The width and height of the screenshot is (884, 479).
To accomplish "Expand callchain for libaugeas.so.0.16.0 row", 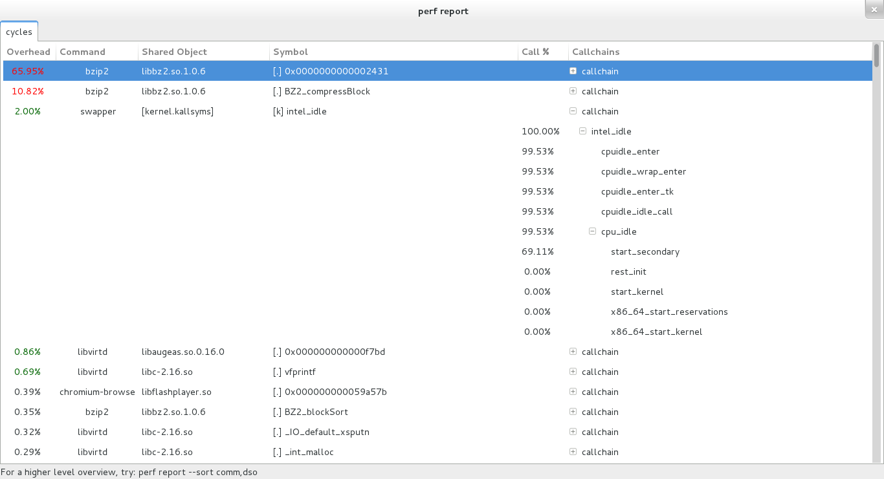I will pos(573,352).
